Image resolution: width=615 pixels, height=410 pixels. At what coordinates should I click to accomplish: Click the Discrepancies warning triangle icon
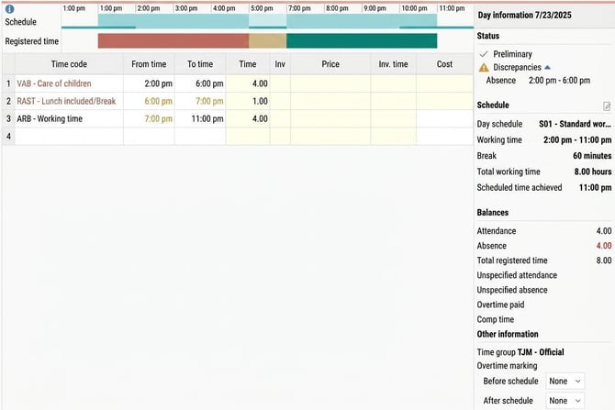click(484, 68)
